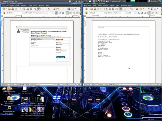This screenshot has width=162, height=121.
Task: Toggle Bold in the left Writer window
Action: coord(56,13)
